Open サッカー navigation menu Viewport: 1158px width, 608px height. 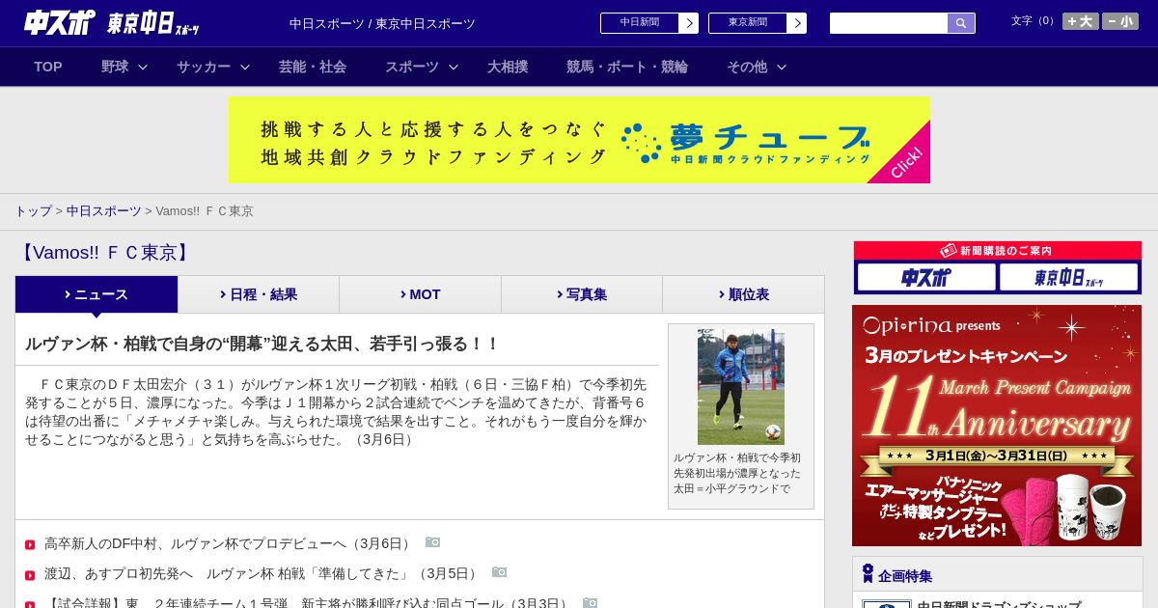pos(204,67)
